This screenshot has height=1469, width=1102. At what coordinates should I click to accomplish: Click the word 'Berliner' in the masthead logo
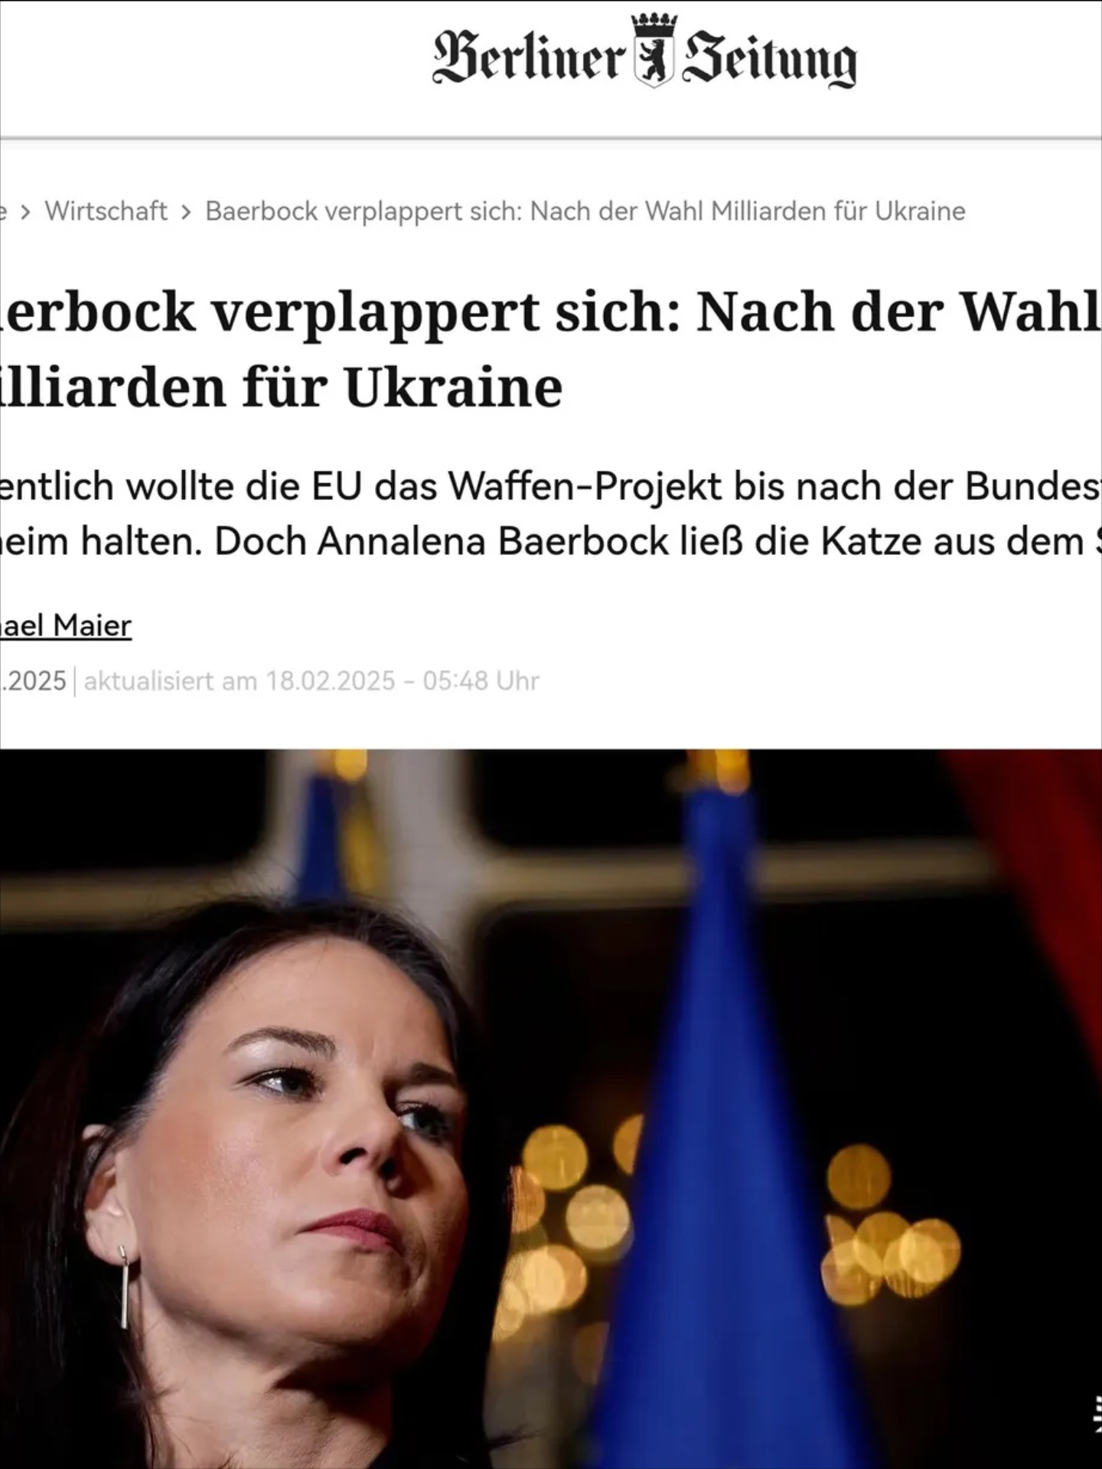530,58
